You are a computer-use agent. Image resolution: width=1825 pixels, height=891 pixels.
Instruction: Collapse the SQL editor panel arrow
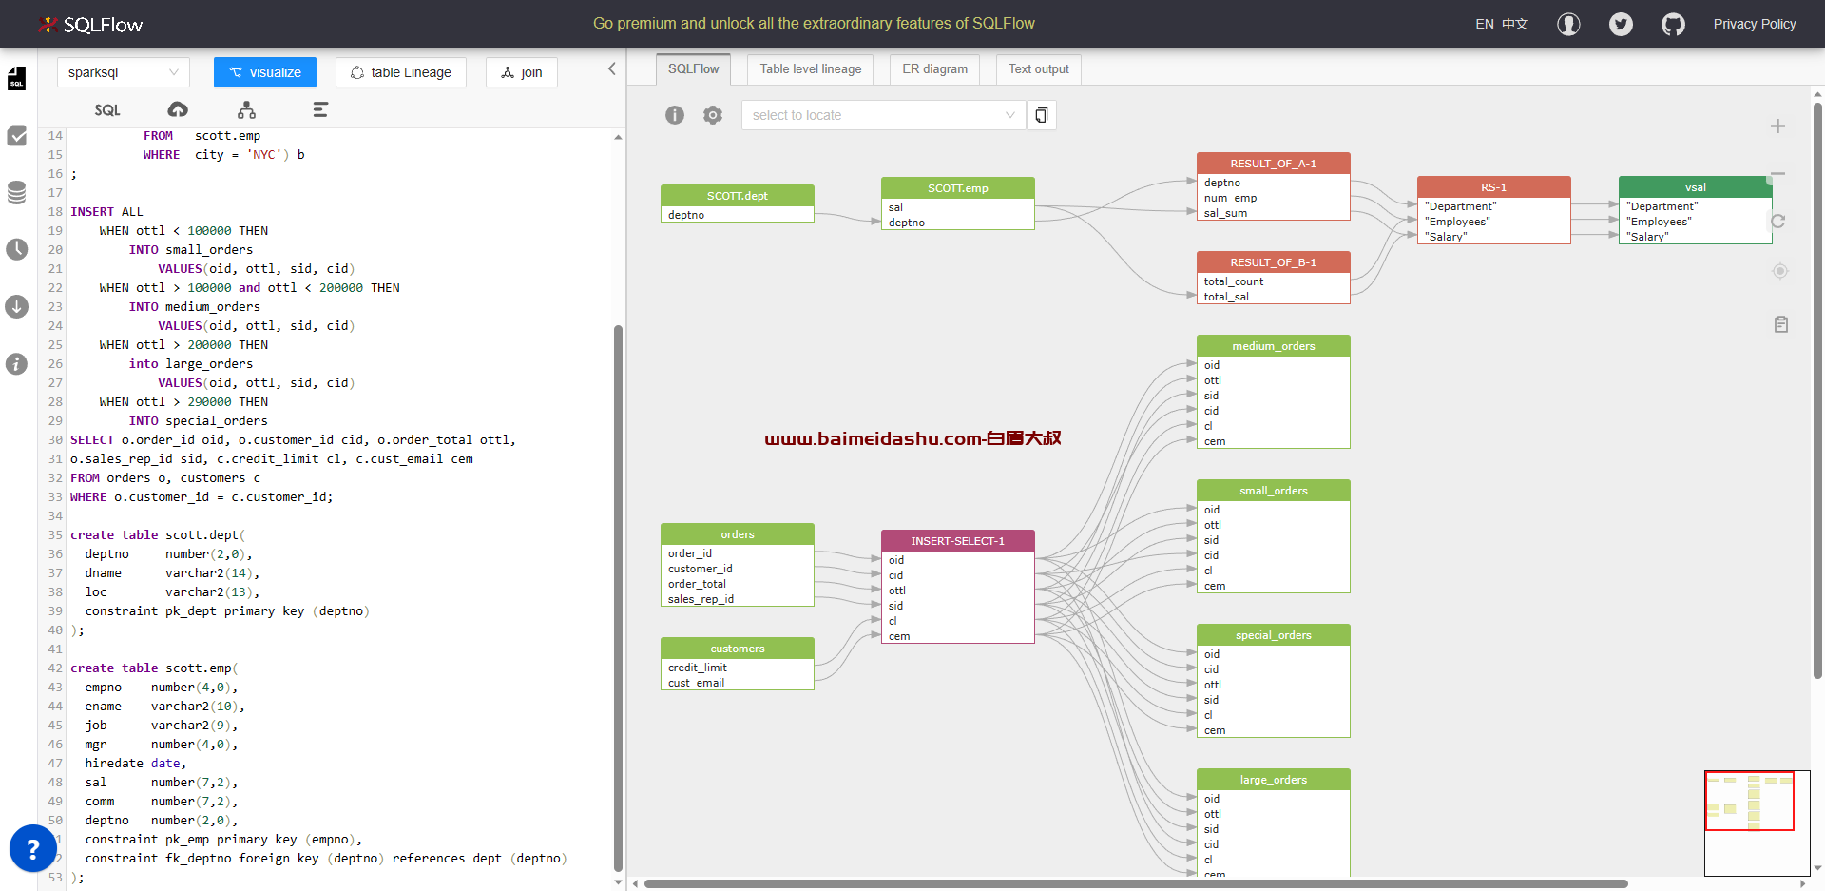point(611,68)
